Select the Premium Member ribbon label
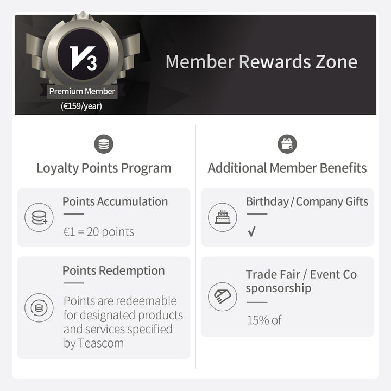This screenshot has height=391, width=391. [82, 91]
